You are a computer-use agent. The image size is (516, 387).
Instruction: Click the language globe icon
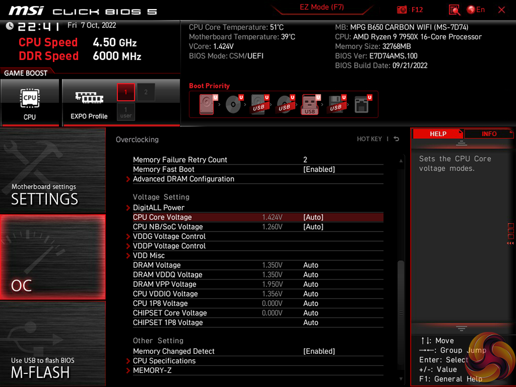[471, 10]
